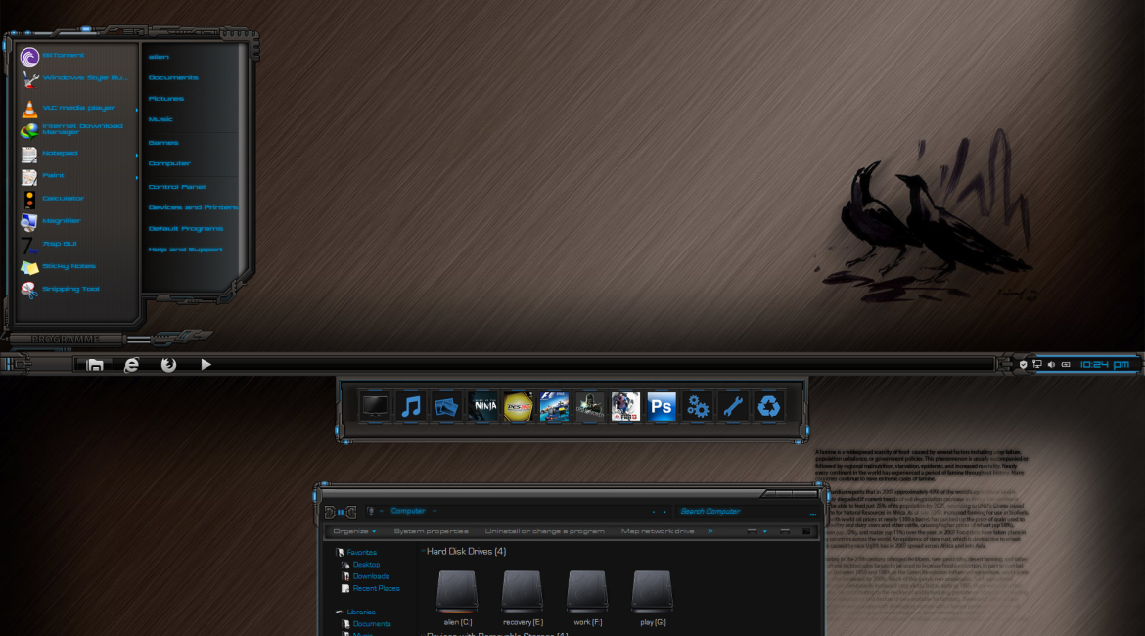Click the volume icon in system tray

point(1051,364)
